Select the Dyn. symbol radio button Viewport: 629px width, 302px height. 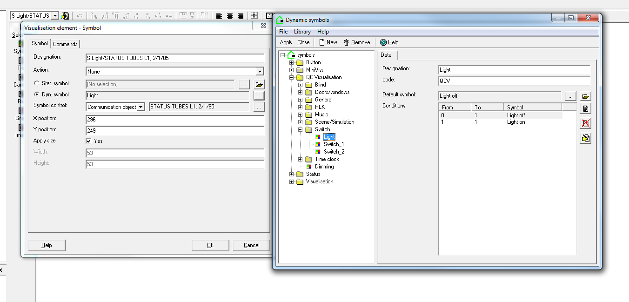(37, 95)
